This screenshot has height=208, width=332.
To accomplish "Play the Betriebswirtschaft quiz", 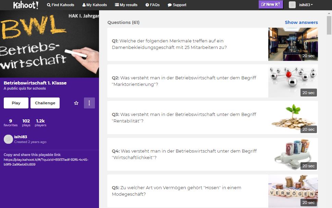I will pos(16,103).
